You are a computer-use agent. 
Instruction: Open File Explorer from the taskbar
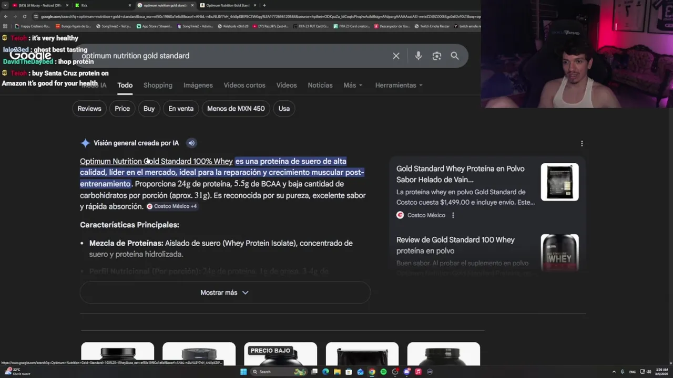tap(337, 372)
